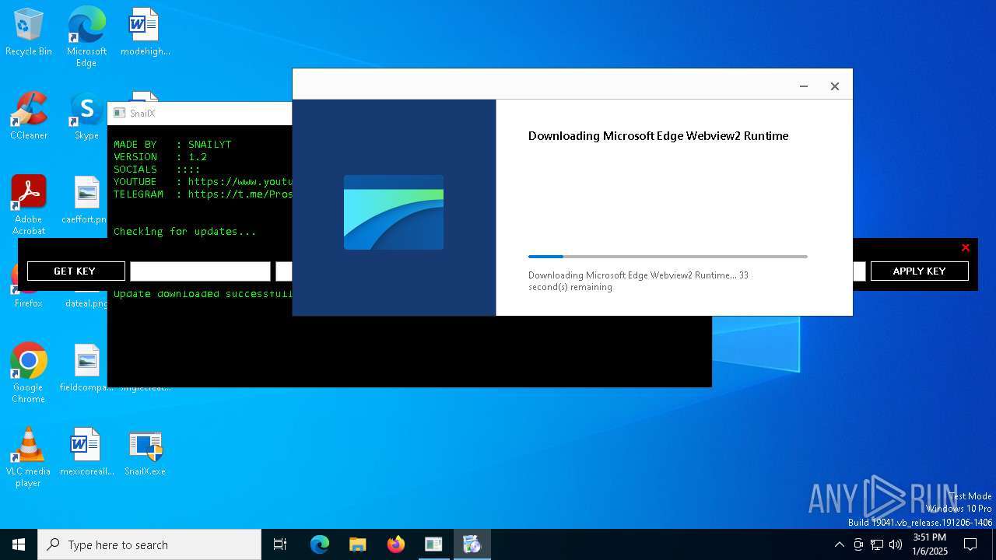Close the key prompt with red X
996x560 pixels.
[965, 247]
